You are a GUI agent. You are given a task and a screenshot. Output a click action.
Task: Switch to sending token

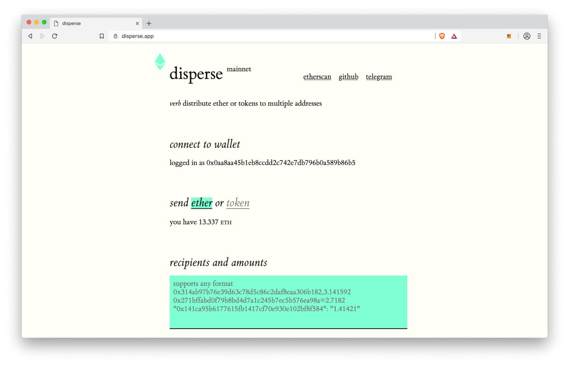(238, 203)
